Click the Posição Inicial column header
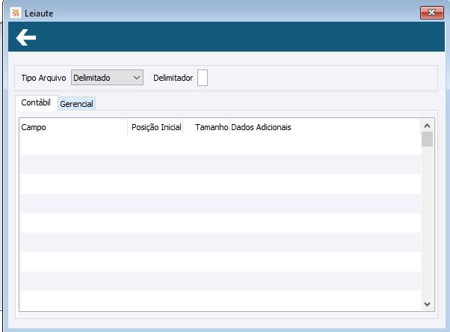 [155, 127]
